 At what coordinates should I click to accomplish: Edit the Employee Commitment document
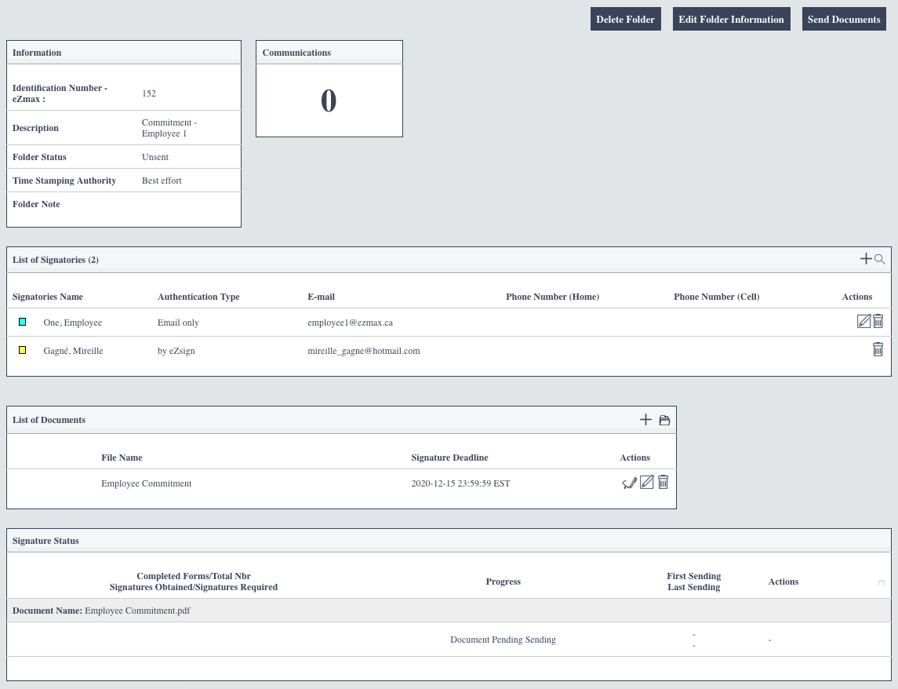click(x=646, y=482)
